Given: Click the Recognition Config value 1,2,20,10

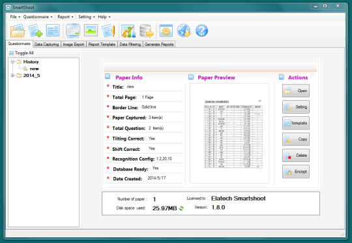Looking at the screenshot, I should (x=164, y=159).
